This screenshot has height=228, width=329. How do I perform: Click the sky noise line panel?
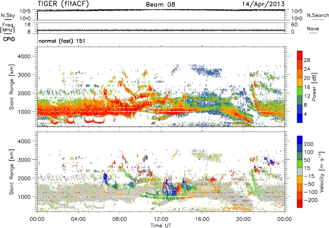pos(161,15)
